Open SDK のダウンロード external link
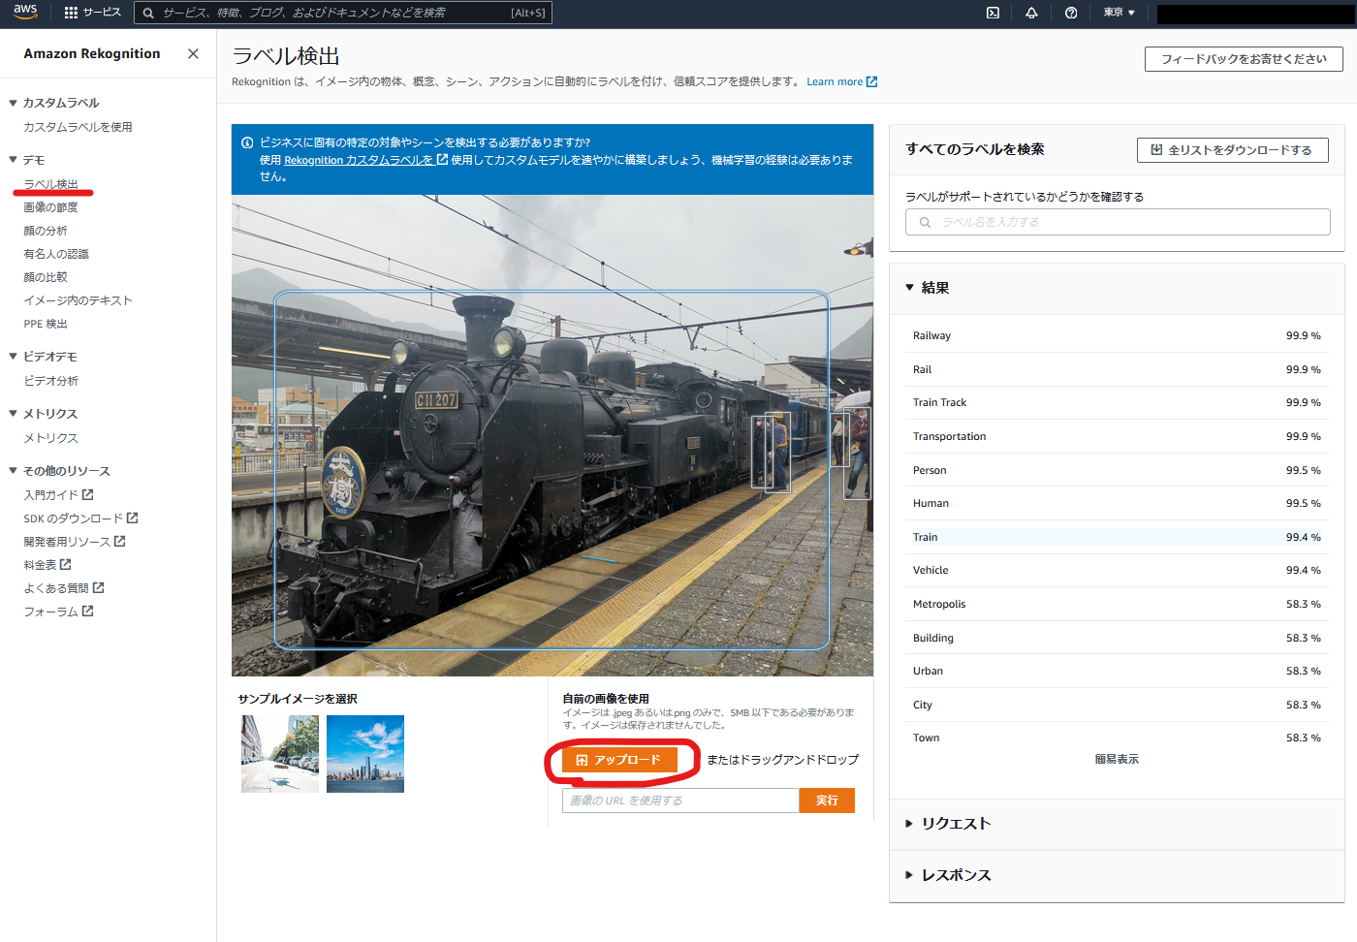Image resolution: width=1357 pixels, height=942 pixels. coord(80,518)
